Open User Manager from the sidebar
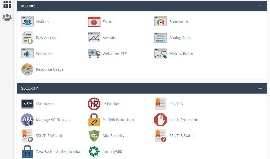This screenshot has width=270, height=159. 7,18
